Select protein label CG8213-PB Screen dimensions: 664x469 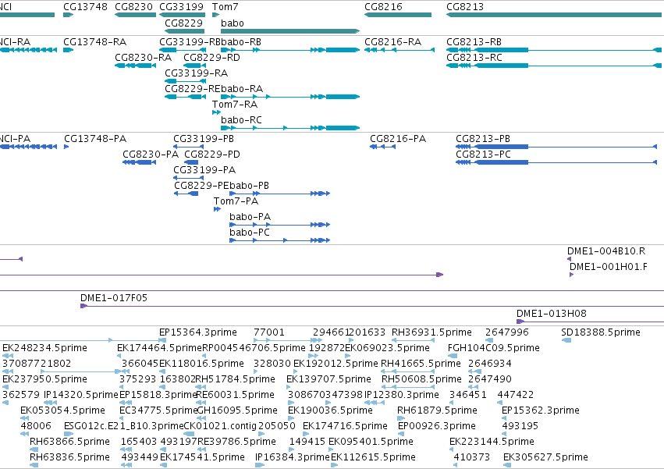483,139
